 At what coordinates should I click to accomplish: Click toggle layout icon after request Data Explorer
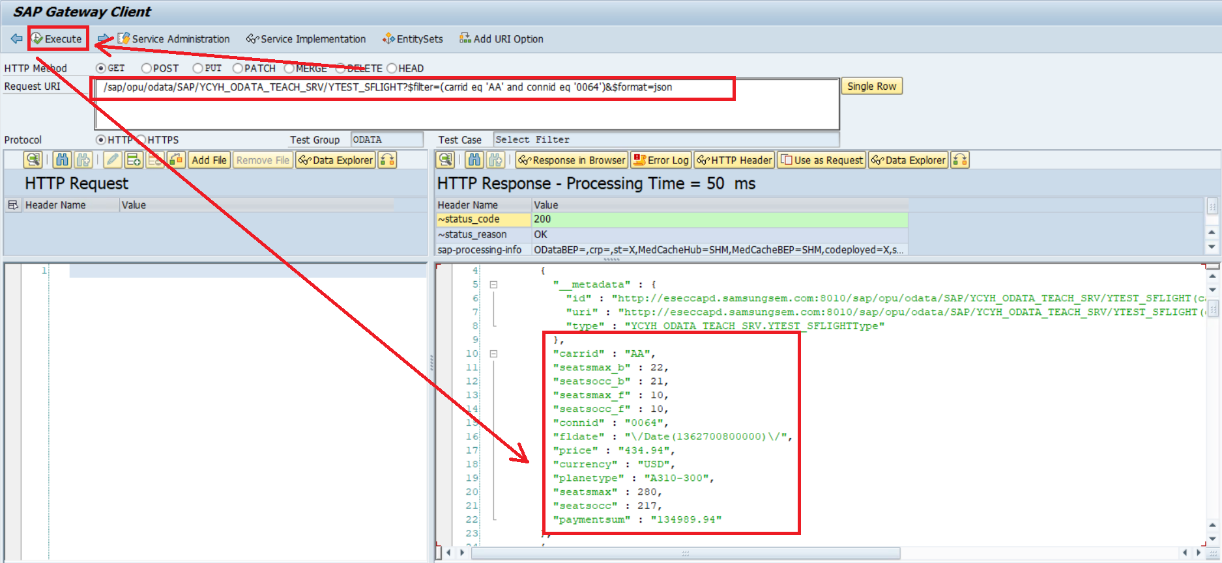click(387, 160)
